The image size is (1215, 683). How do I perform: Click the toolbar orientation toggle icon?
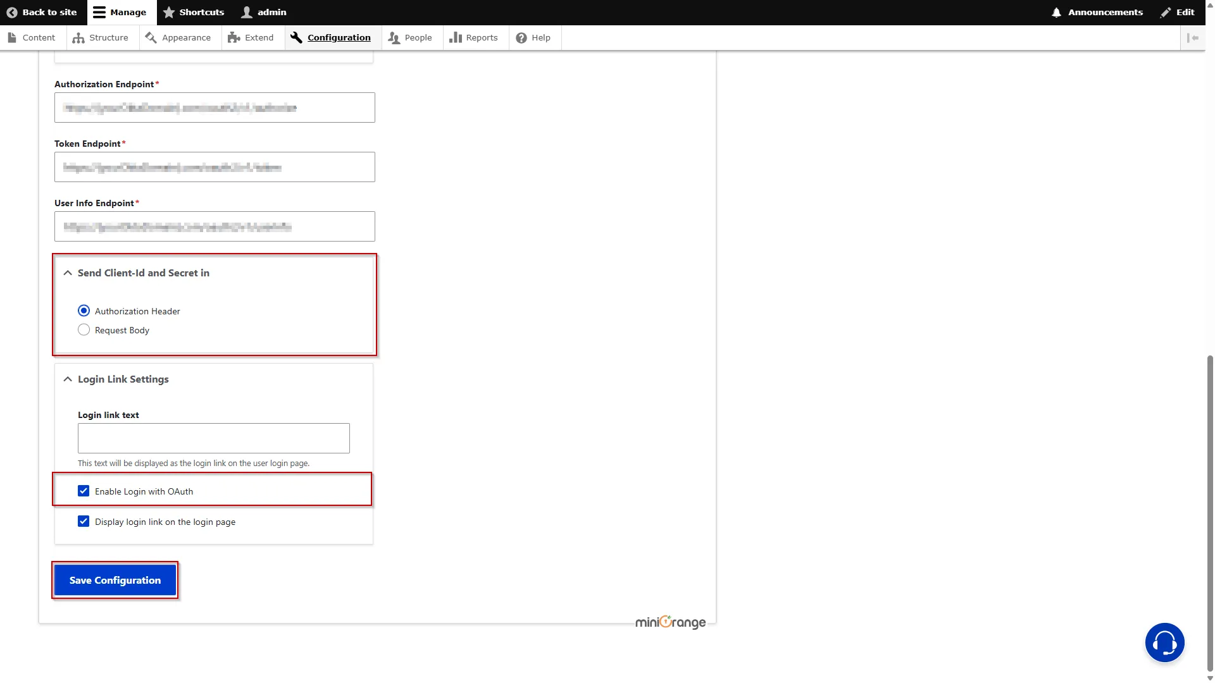(1193, 37)
